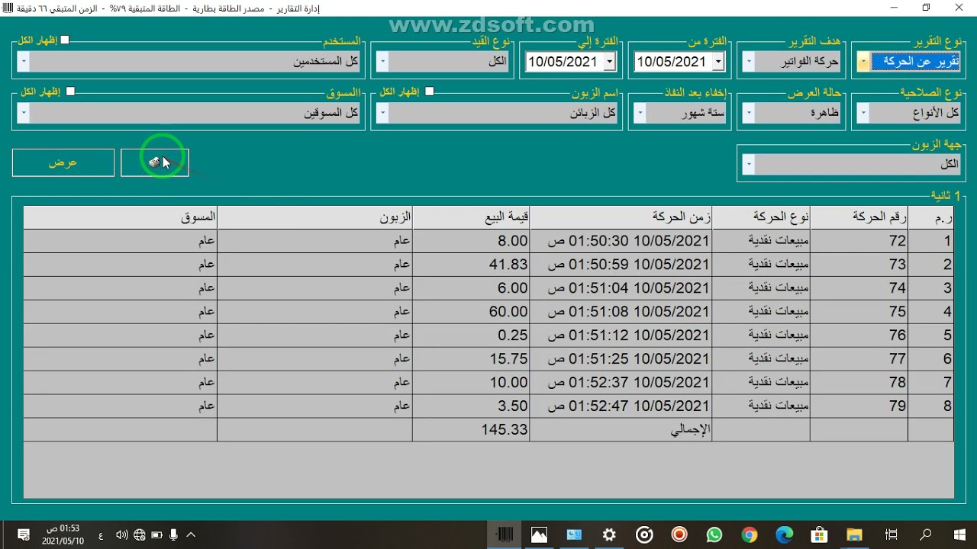Click the الإجمالي total label cell
Viewport: 977px width, 549px height.
click(x=621, y=430)
